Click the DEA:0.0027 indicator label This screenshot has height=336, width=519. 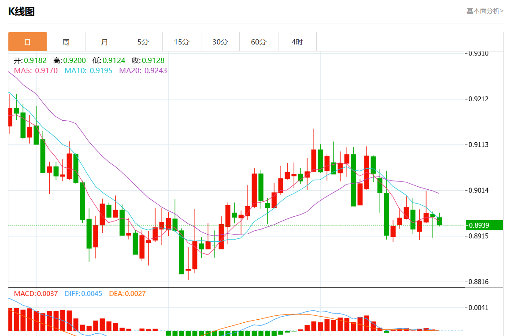(x=127, y=293)
